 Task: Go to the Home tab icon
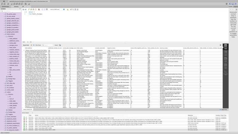coord(4,1)
